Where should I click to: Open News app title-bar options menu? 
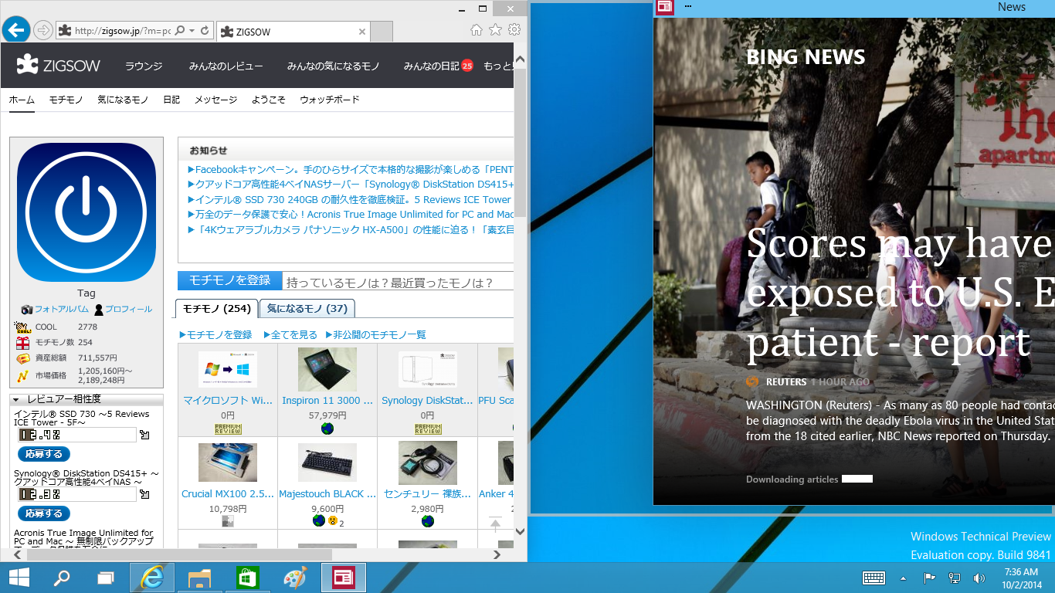687,7
